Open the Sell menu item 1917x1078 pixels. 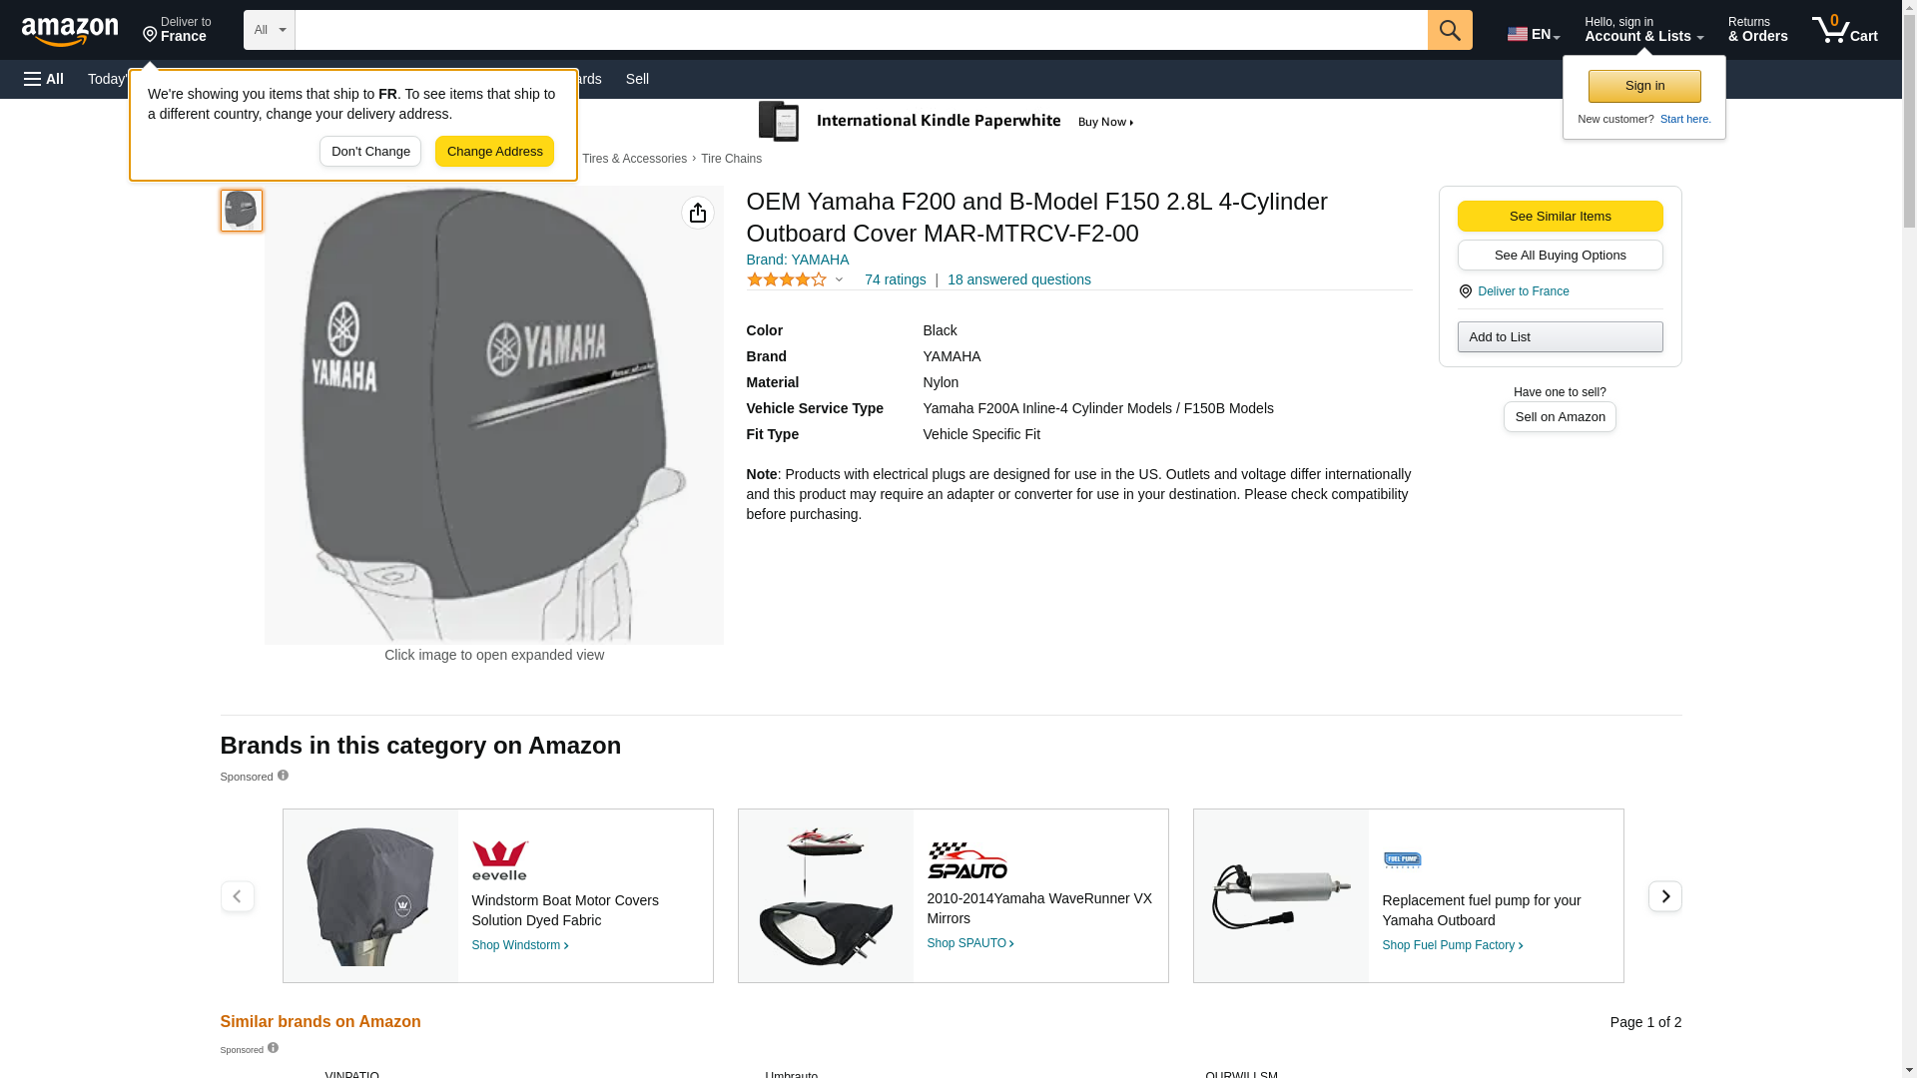[637, 79]
